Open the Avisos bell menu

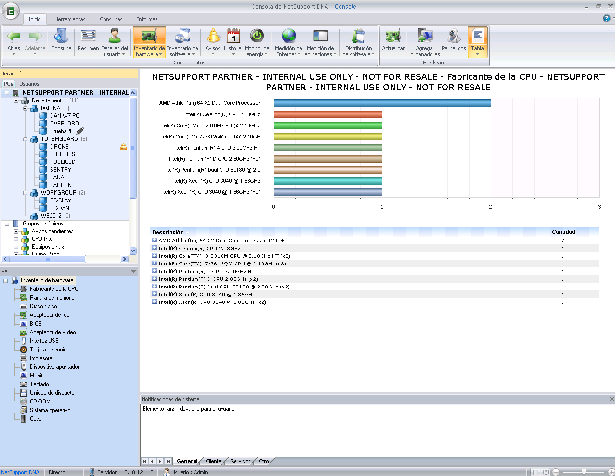click(213, 42)
